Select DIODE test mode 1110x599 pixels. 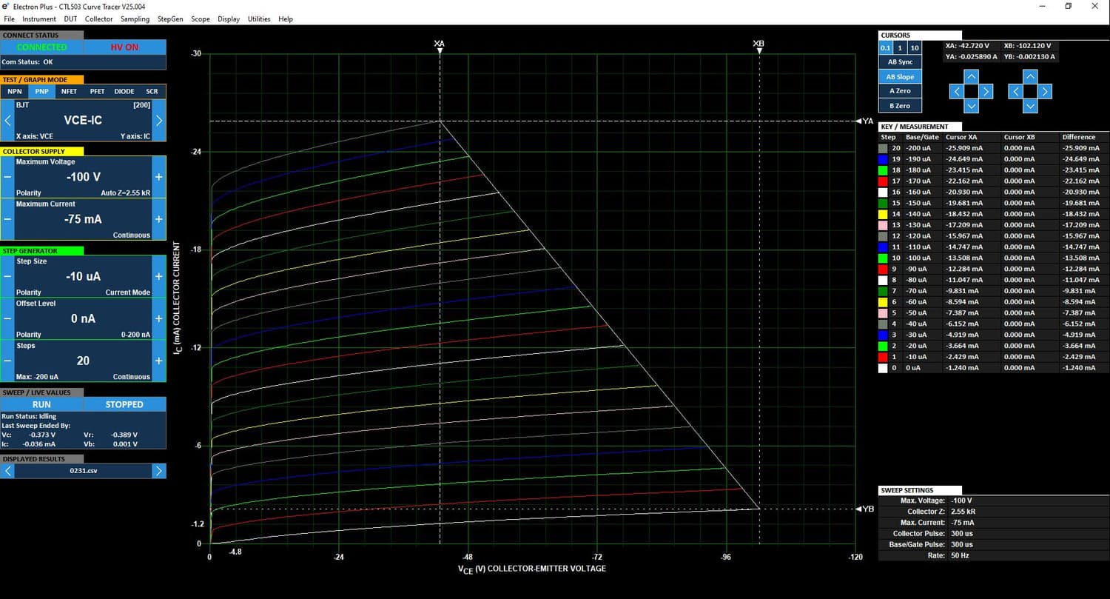[x=124, y=91]
